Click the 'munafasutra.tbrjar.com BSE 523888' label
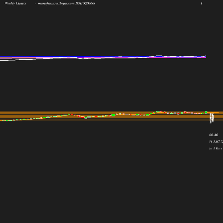 pos(66,4)
